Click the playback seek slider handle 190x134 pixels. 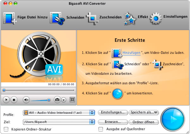4,90
